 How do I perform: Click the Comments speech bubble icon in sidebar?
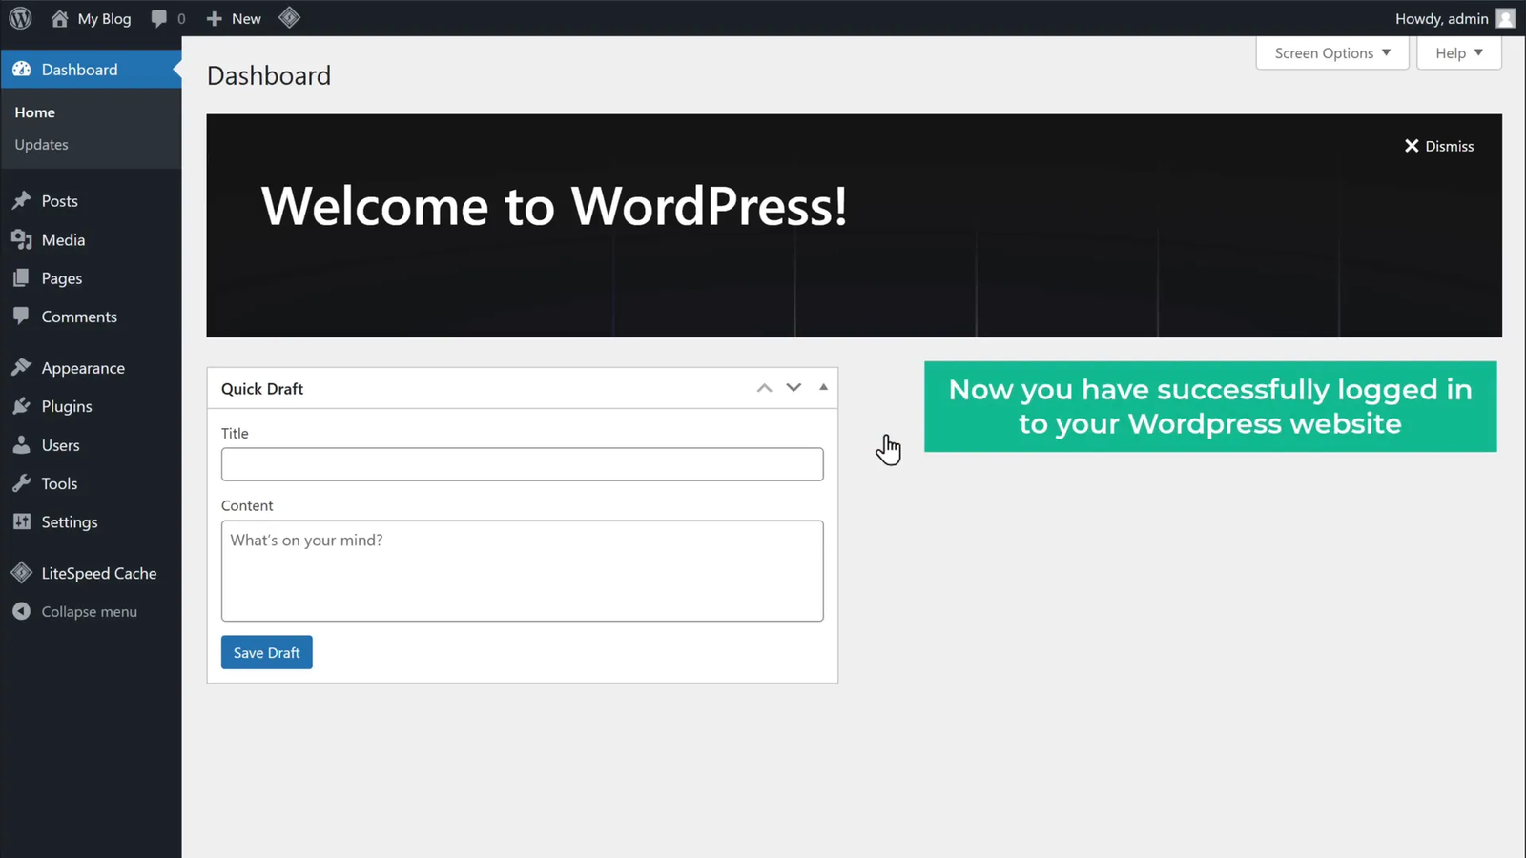(21, 316)
